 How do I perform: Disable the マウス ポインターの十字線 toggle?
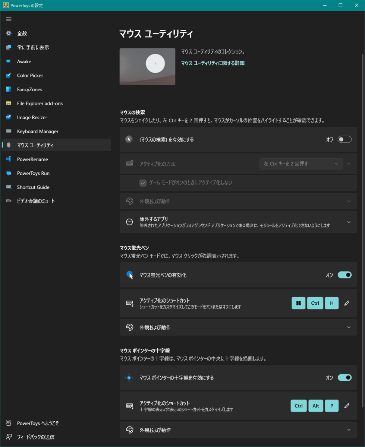point(344,378)
